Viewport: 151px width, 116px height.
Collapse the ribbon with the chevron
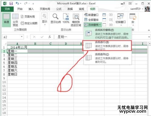tap(149, 30)
